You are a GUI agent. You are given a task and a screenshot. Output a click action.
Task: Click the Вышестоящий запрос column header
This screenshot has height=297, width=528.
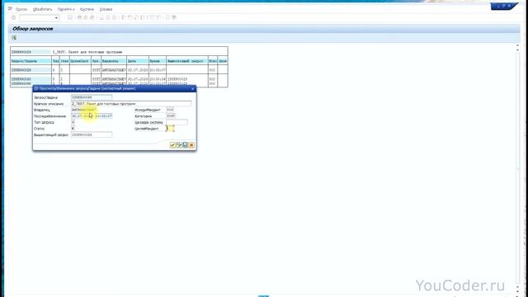click(187, 61)
